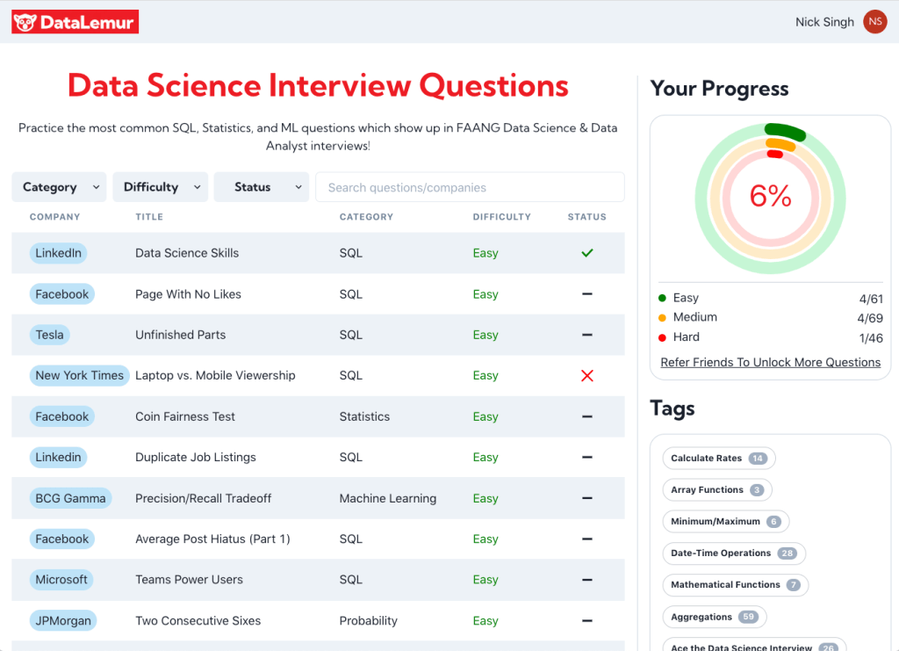The image size is (899, 651).
Task: Click the DIFFICULTY column header
Action: 502,217
